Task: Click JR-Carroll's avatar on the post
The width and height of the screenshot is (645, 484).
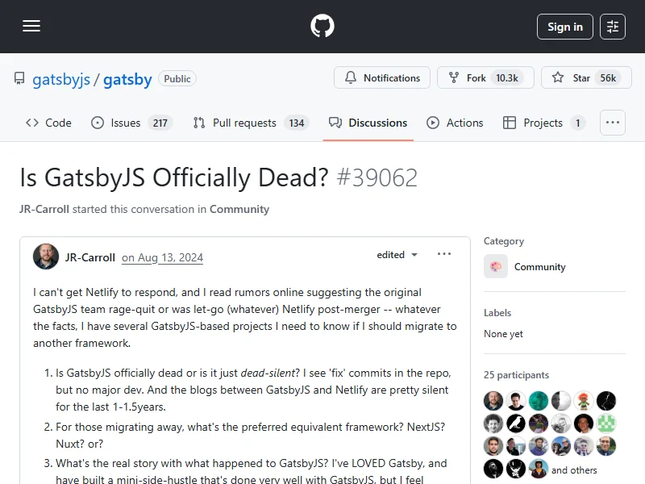Action: point(46,257)
